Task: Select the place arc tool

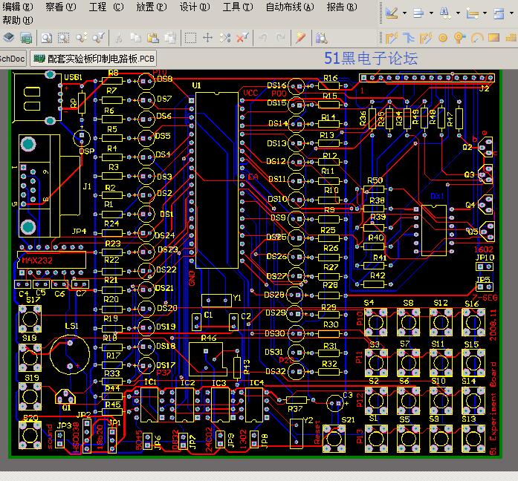Action: point(477,39)
